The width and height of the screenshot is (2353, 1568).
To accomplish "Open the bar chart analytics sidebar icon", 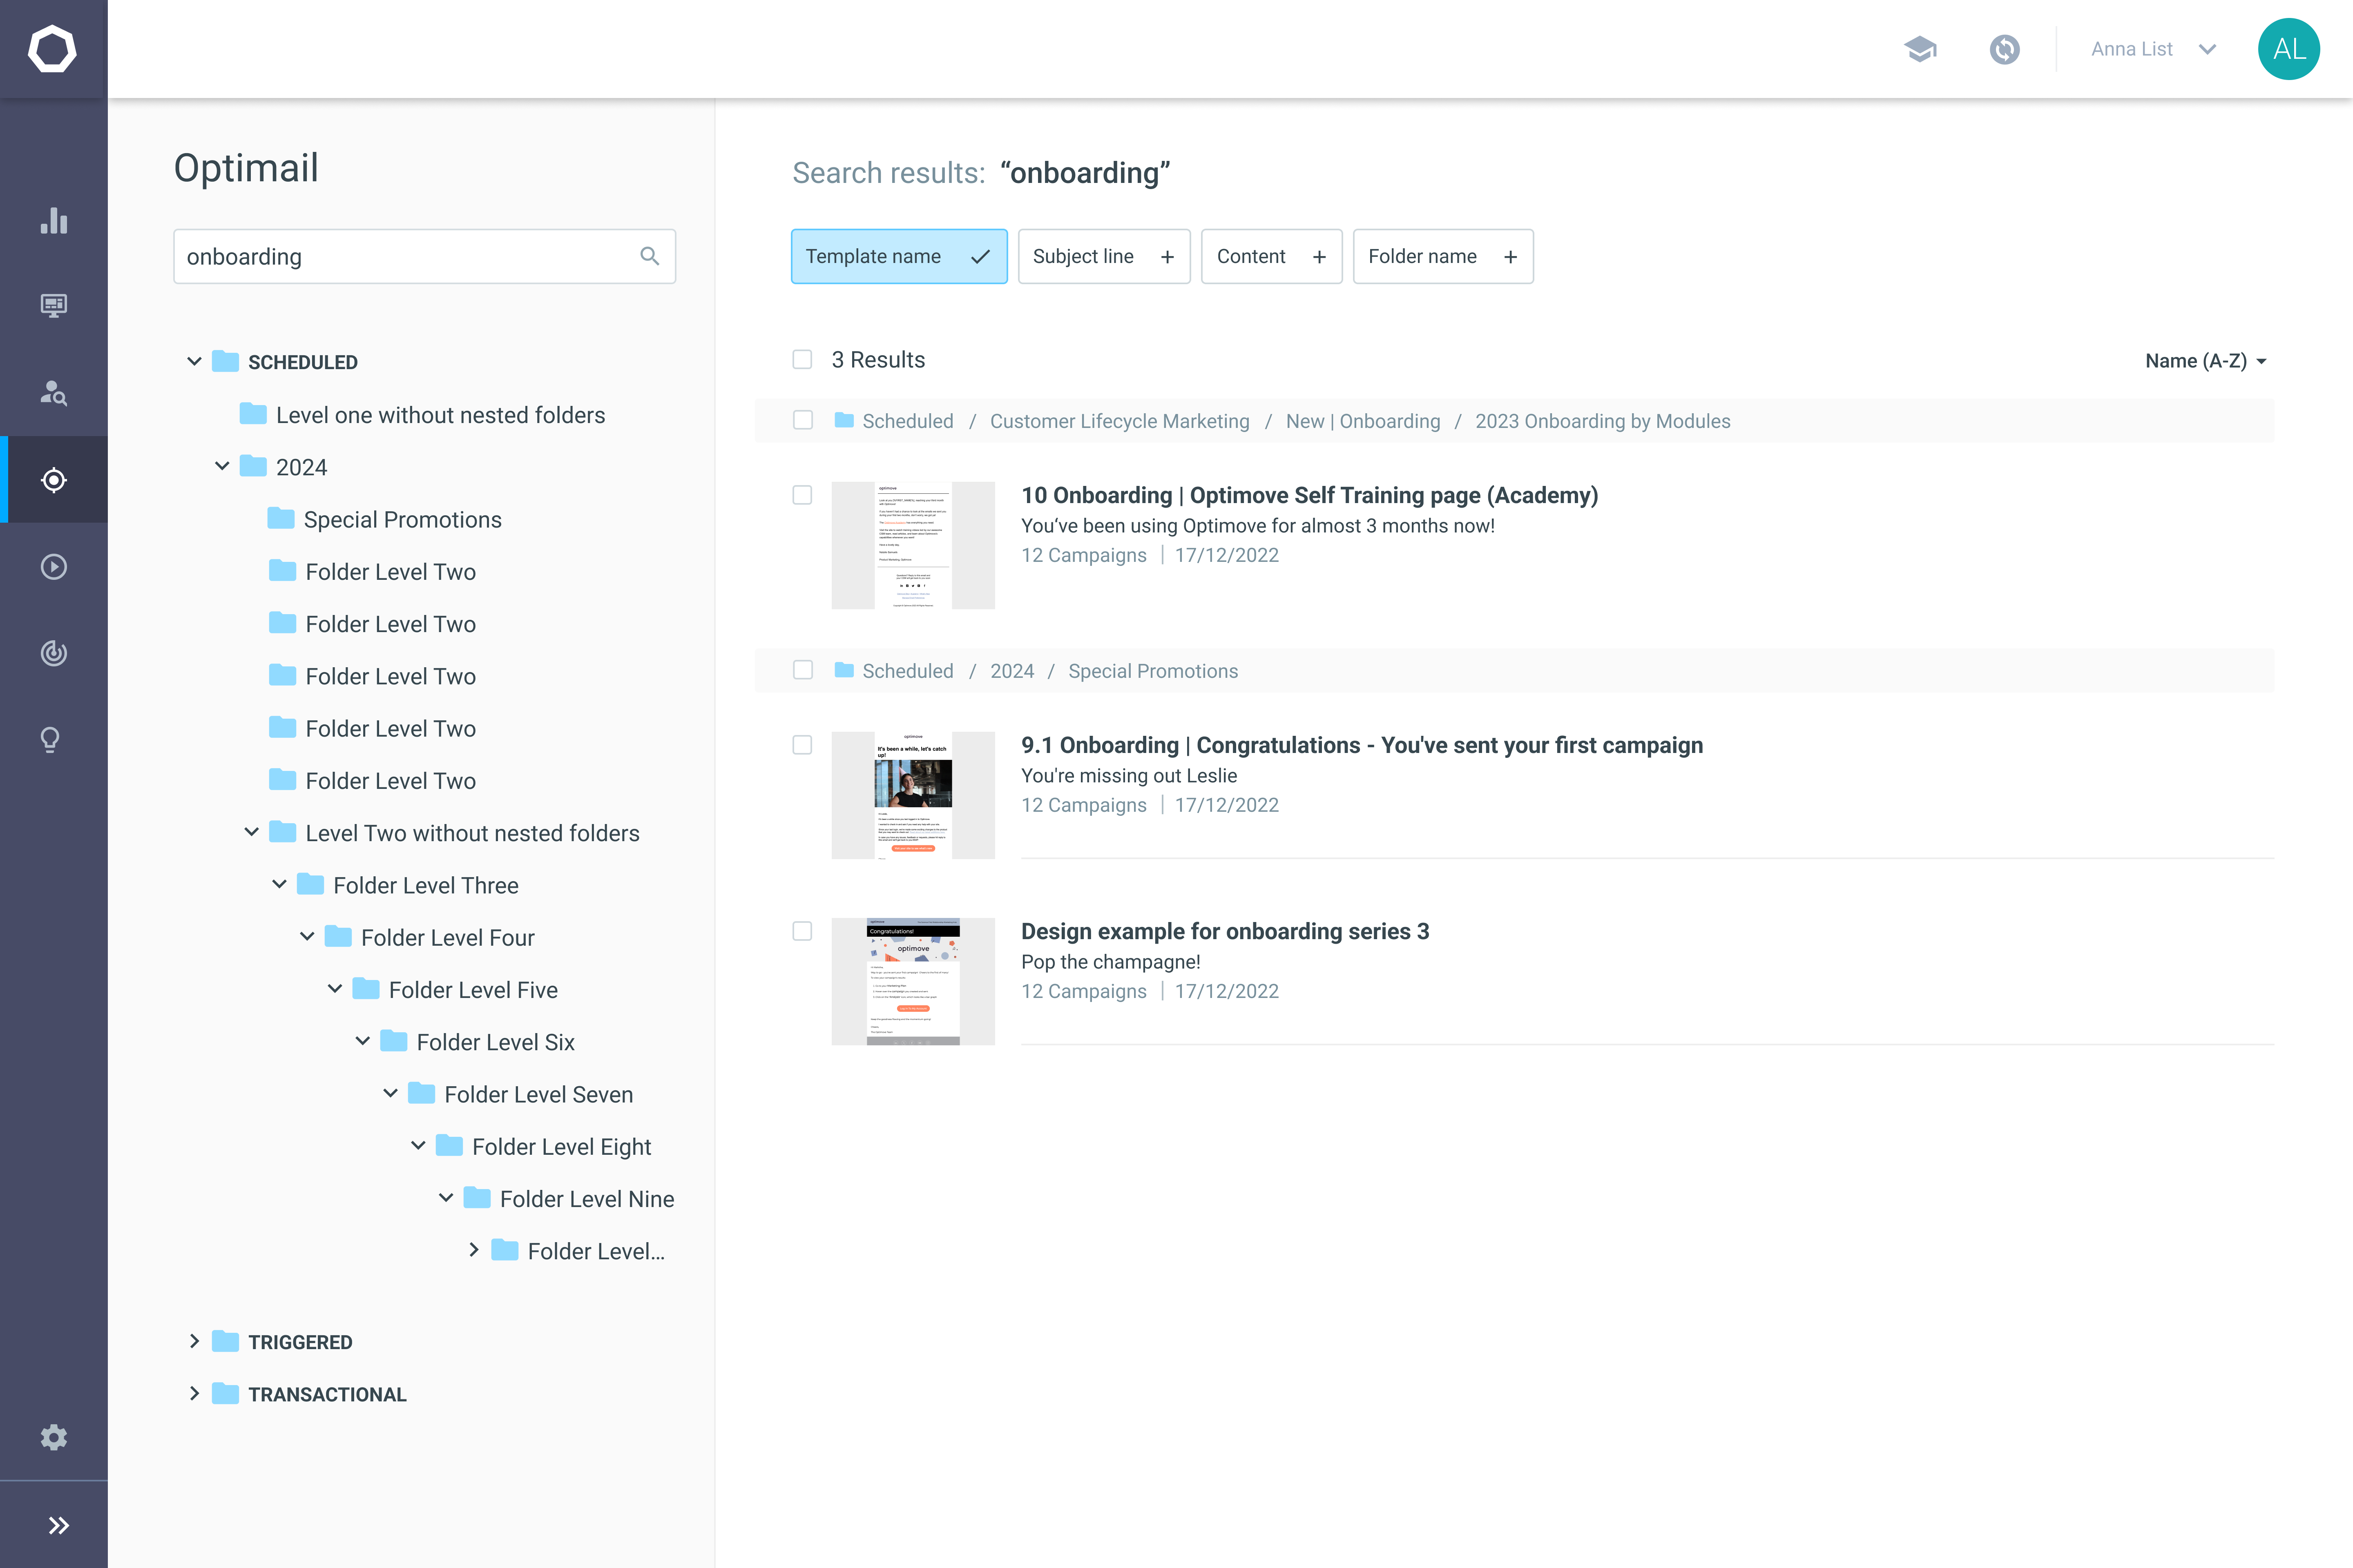I will tap(54, 221).
